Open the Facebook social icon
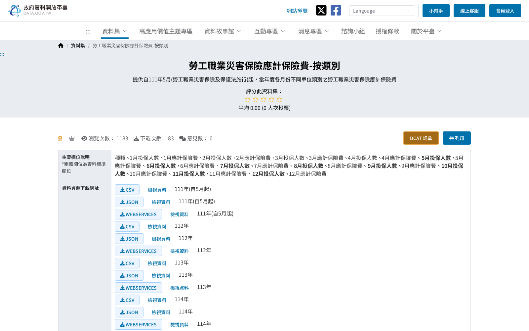Viewport: 529px width, 331px height. pos(336,10)
